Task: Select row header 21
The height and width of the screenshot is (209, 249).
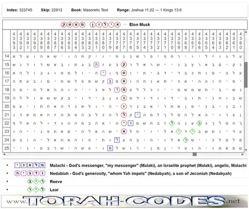Action: pos(7,115)
